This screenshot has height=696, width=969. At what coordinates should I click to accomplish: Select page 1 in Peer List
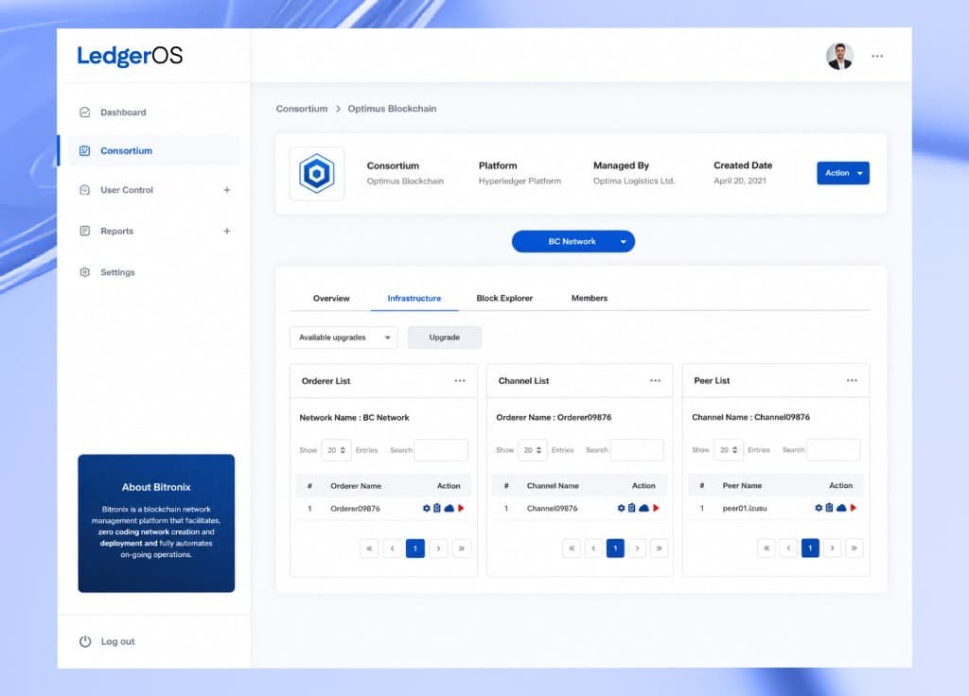pos(810,548)
